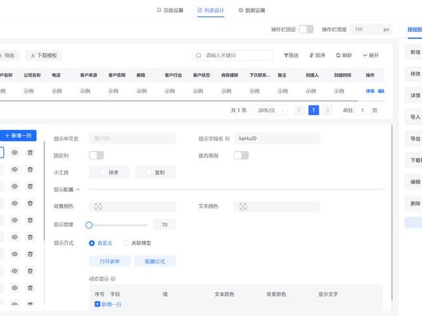Click the 创建人 column header
The image size is (422, 316).
(x=312, y=75)
